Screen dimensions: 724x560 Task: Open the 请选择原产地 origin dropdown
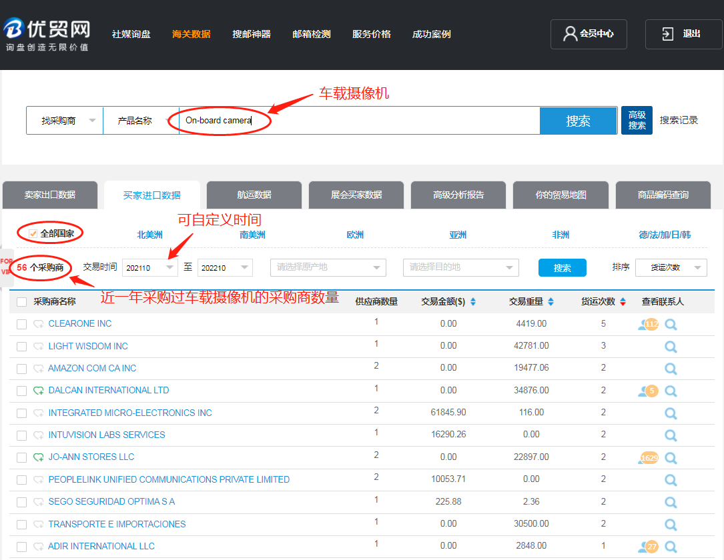point(328,267)
